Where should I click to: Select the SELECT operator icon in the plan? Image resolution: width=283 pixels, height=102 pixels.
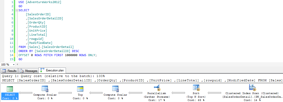click(x=10, y=89)
